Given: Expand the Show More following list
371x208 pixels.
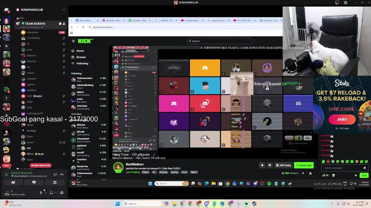Looking at the screenshot, I should (x=77, y=114).
